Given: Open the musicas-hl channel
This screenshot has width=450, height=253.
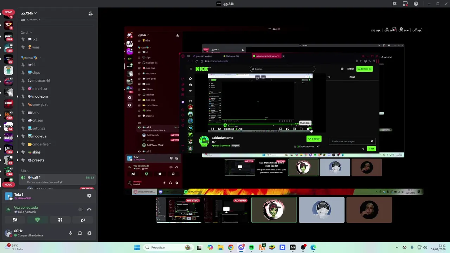Looking at the screenshot, I should (x=57, y=80).
